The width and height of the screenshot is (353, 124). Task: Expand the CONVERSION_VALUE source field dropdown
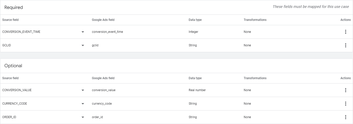83,90
